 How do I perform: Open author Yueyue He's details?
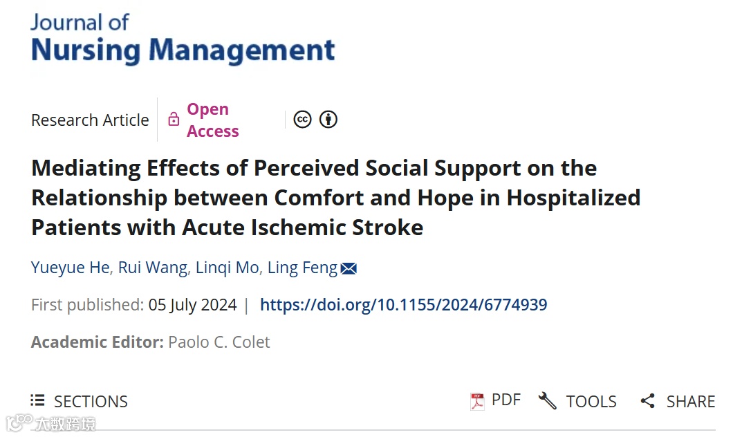pyautogui.click(x=70, y=268)
